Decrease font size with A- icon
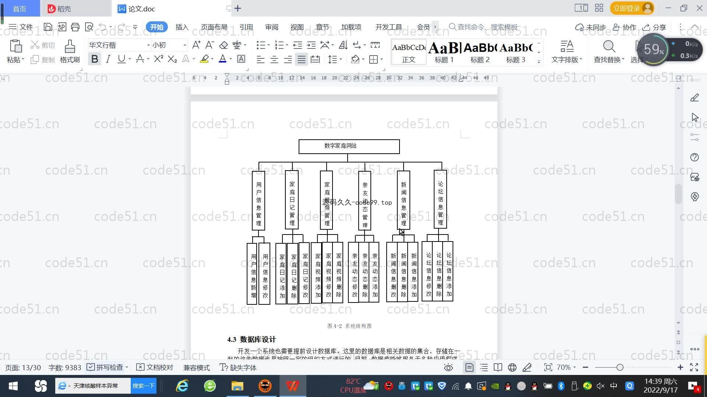This screenshot has width=707, height=397. click(210, 45)
